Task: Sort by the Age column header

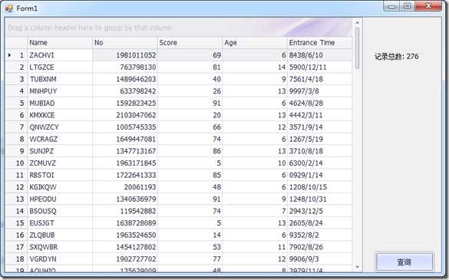Action: tap(255, 43)
